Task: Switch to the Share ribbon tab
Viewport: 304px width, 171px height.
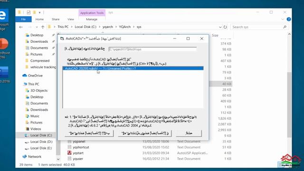Action: pyautogui.click(x=56, y=19)
